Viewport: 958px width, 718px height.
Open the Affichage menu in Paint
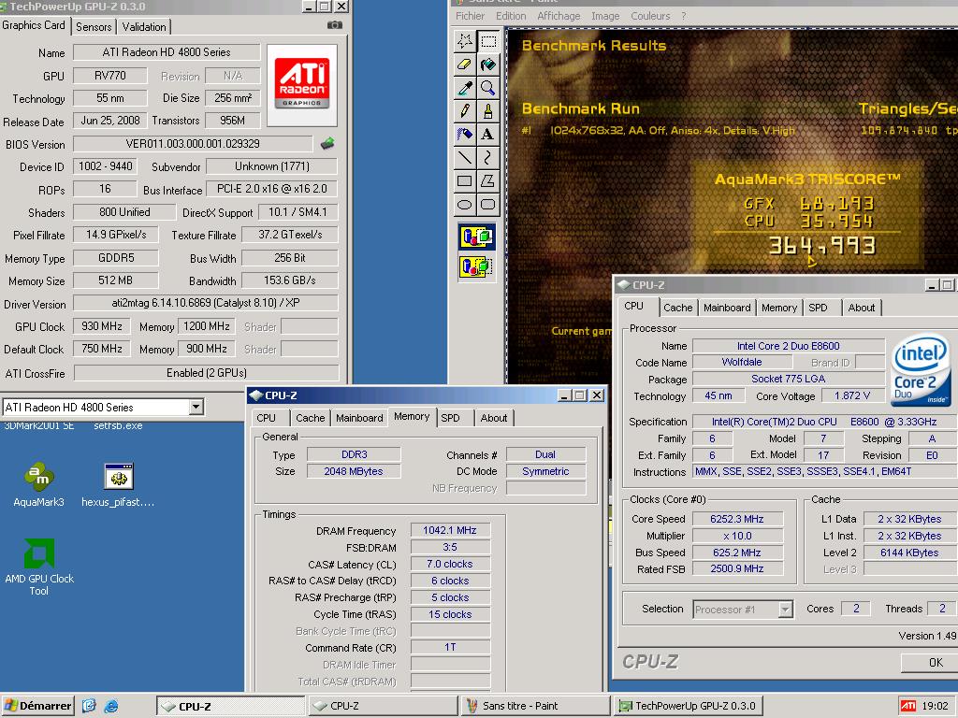(559, 16)
